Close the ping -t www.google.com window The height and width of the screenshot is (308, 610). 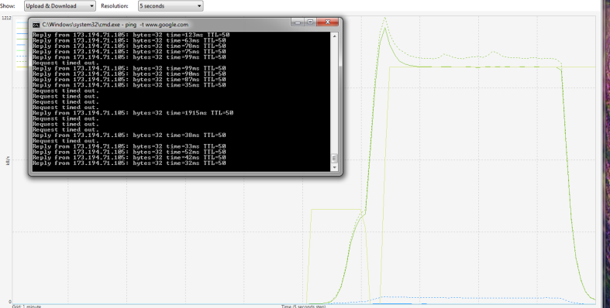(328, 22)
